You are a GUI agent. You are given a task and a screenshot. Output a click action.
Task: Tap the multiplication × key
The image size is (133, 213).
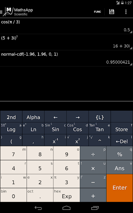(x=93, y=167)
